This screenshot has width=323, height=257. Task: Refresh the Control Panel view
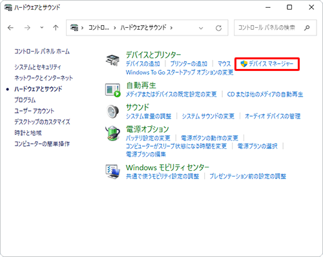[218, 28]
